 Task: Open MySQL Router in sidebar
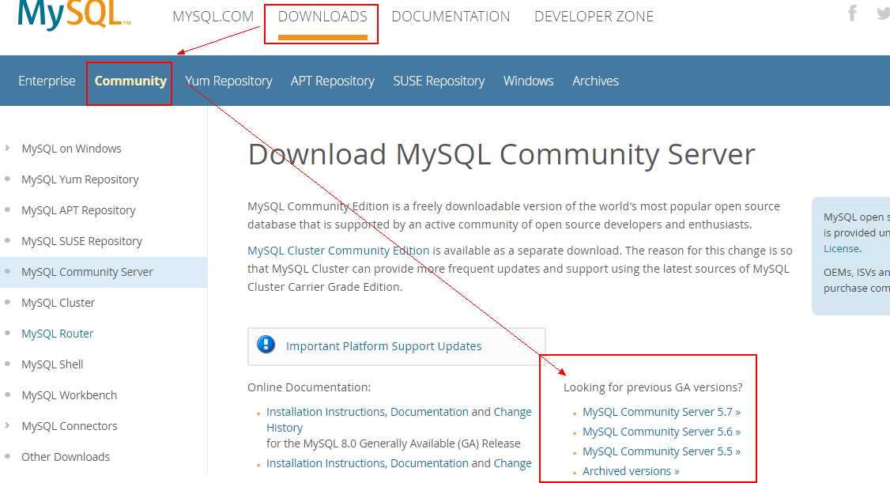[x=58, y=333]
